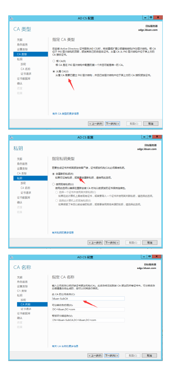This screenshot has height=379, width=171.
Task: Go to 凭据 step in 私钥 window sidebar
Action: pos(20,159)
